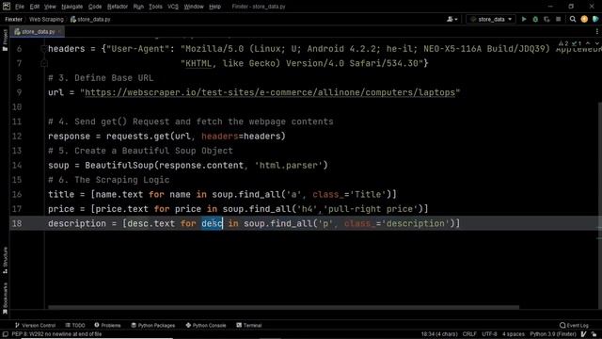Click the PyCharm logo icon
602x339 pixels.
point(7,7)
